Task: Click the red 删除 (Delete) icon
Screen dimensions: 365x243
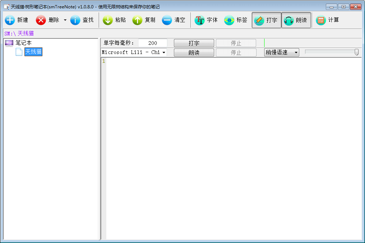Action: click(41, 20)
